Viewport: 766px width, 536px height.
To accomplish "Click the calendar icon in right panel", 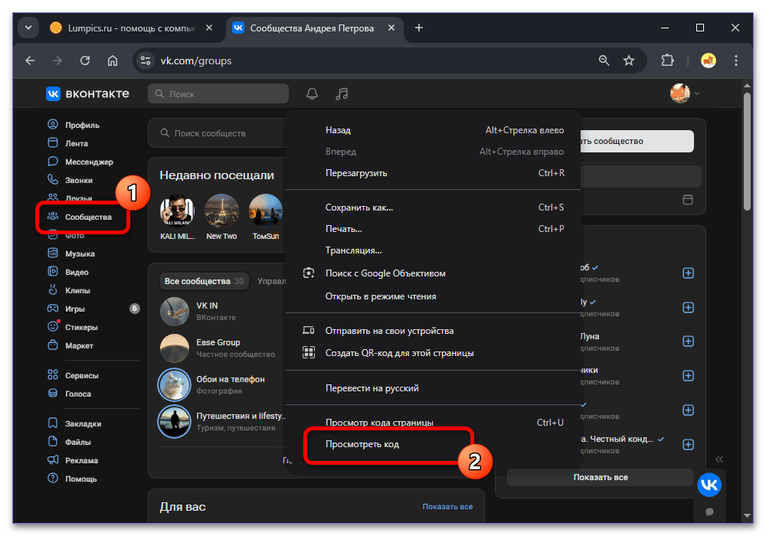I will [688, 200].
